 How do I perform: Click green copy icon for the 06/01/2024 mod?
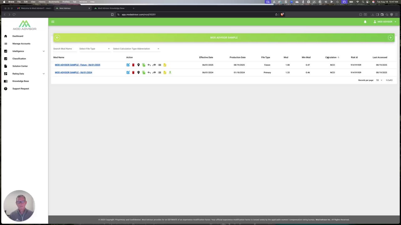[144, 72]
